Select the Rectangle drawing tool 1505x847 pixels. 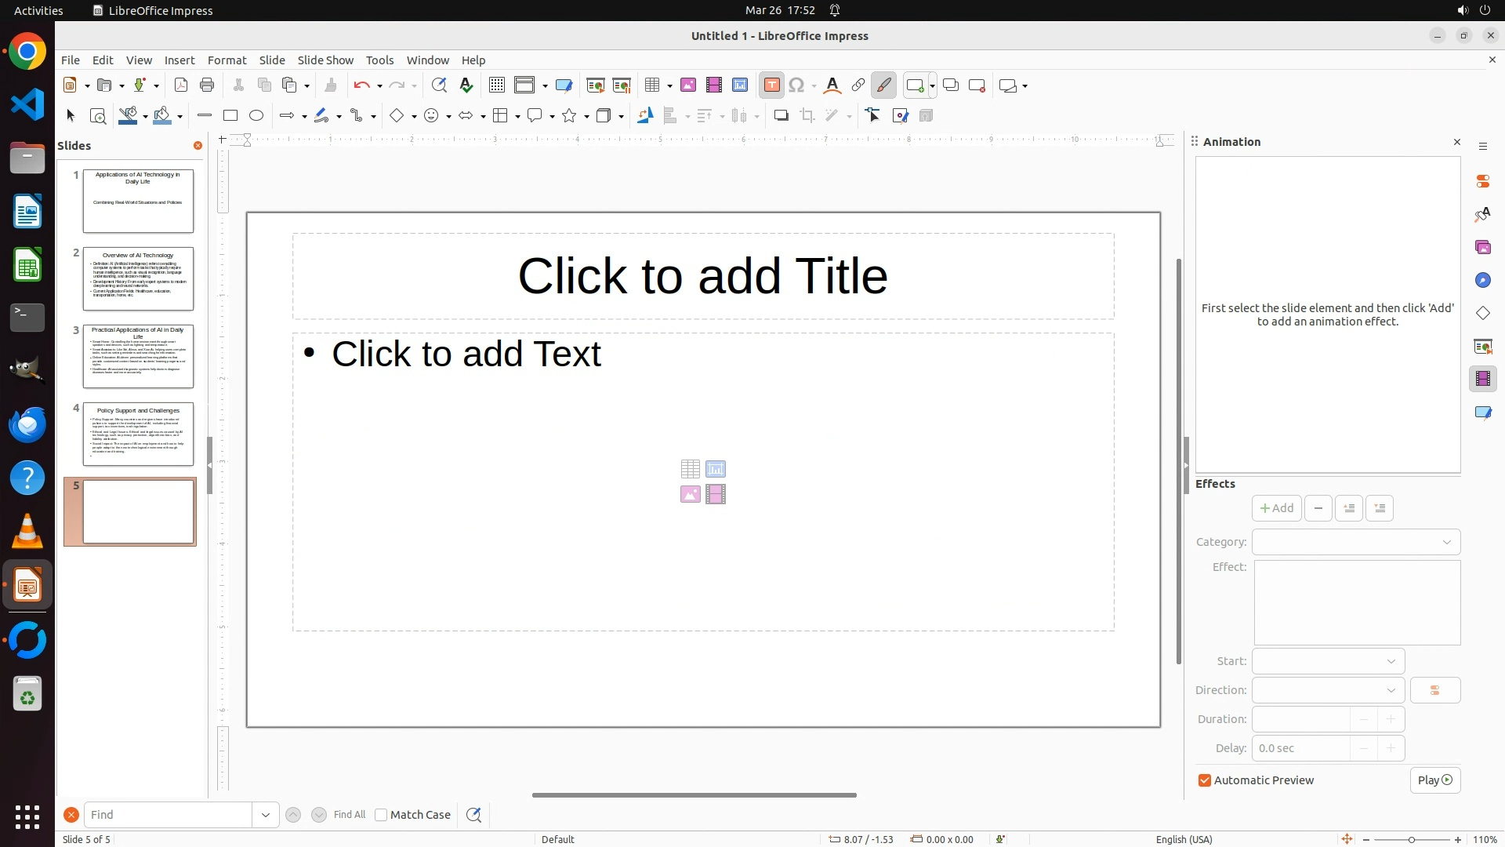(x=230, y=116)
